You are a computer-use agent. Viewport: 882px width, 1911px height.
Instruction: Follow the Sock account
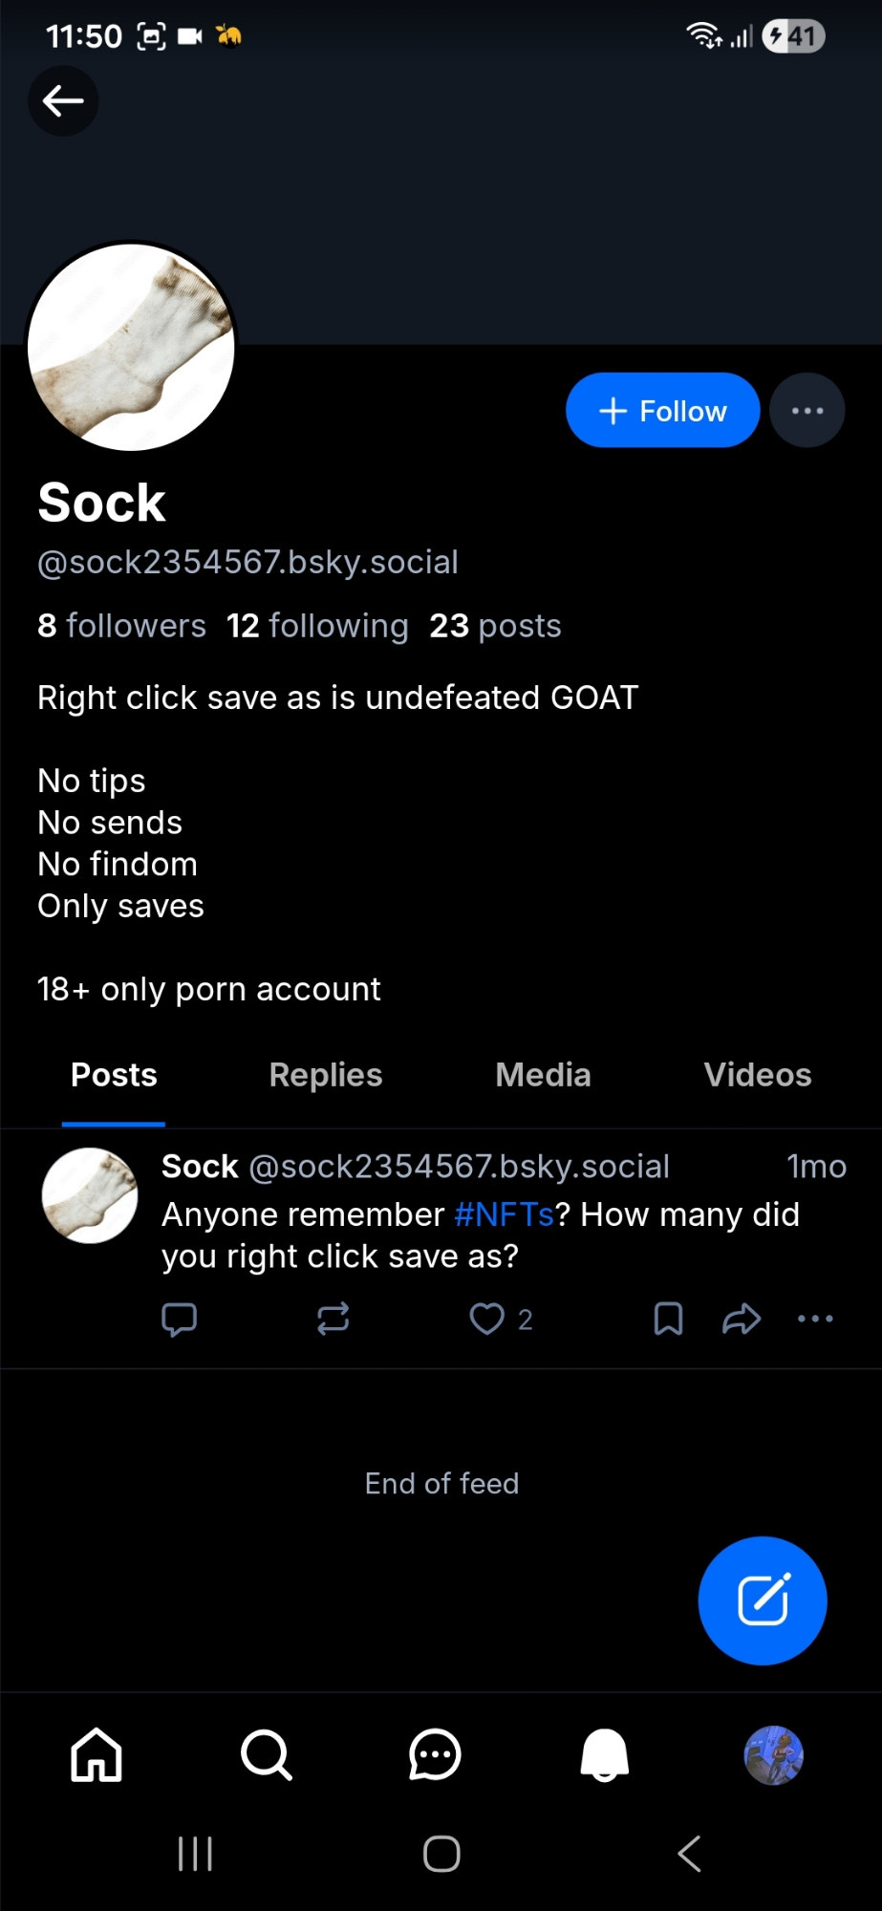(662, 411)
